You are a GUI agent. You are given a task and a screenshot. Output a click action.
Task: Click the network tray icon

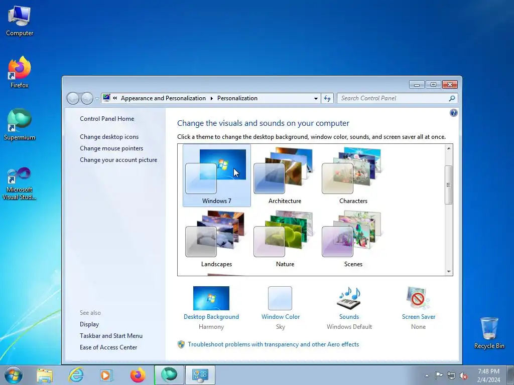451,376
